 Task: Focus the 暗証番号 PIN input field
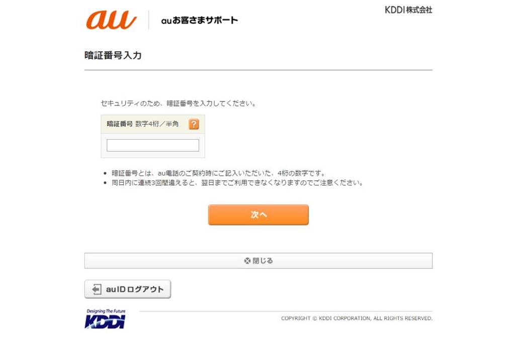pyautogui.click(x=153, y=145)
